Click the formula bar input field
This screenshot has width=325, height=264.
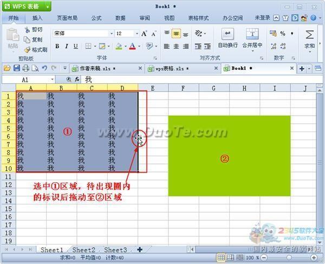click(x=202, y=80)
